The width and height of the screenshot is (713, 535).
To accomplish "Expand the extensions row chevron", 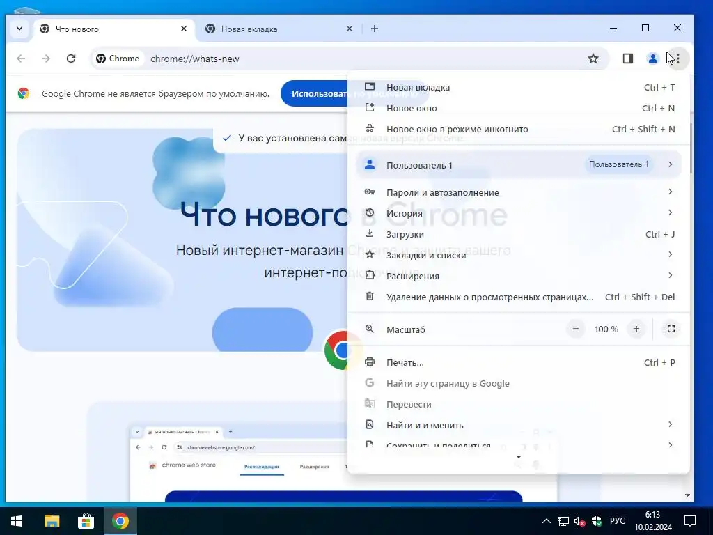I will 671,275.
